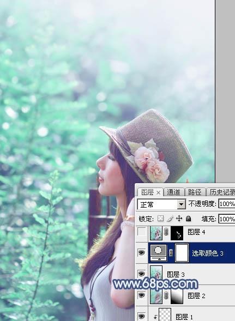Screen dimensions: 235x321
Task: Show the hidden 图层 4 layer
Action: click(141, 232)
